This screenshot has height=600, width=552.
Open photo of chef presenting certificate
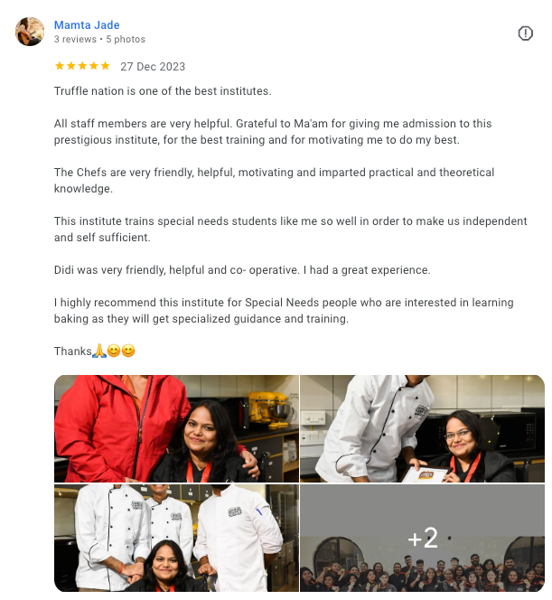(422, 428)
